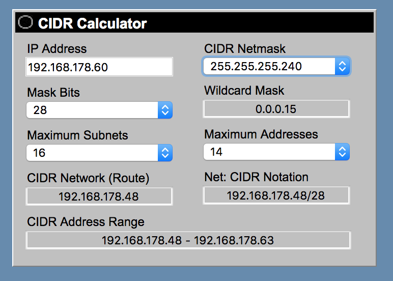Click the round icon beside CIDR Calculator title

coord(25,22)
